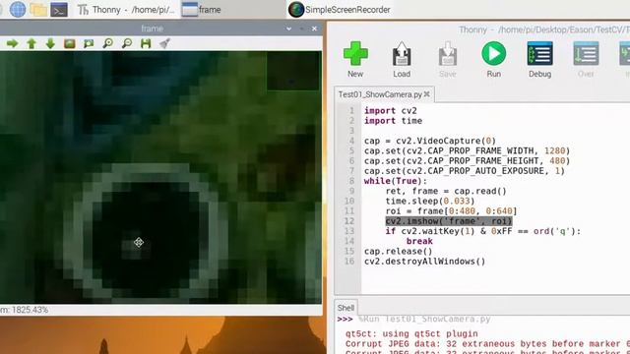Switch to Thonny in the taskbar
Viewport: 630px width, 354px height.
126,10
